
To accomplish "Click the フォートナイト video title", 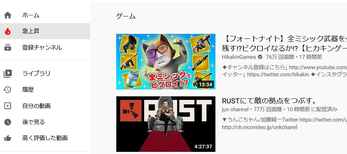I will click(284, 43).
